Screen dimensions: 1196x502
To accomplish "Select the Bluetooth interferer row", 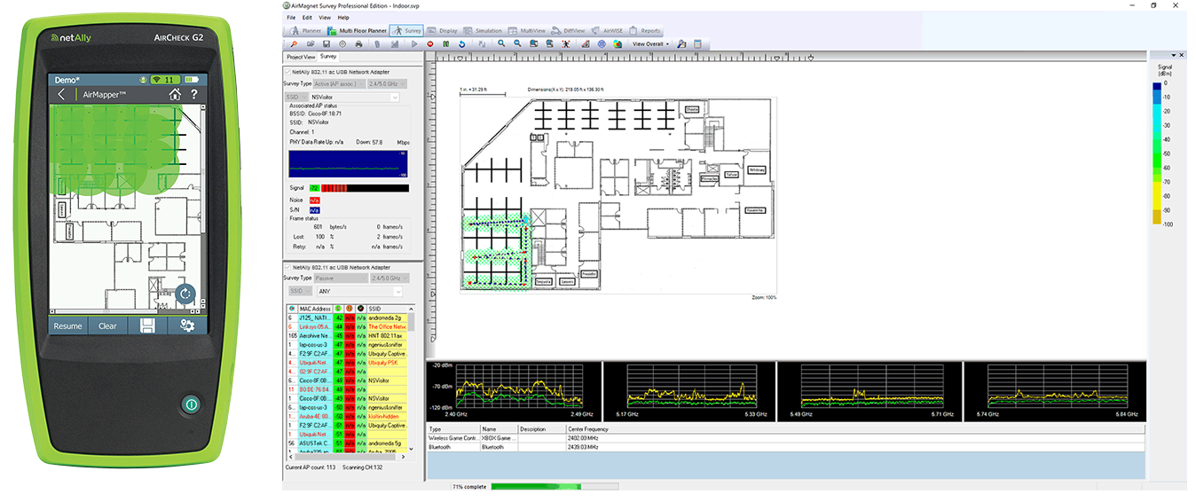I will pyautogui.click(x=785, y=447).
